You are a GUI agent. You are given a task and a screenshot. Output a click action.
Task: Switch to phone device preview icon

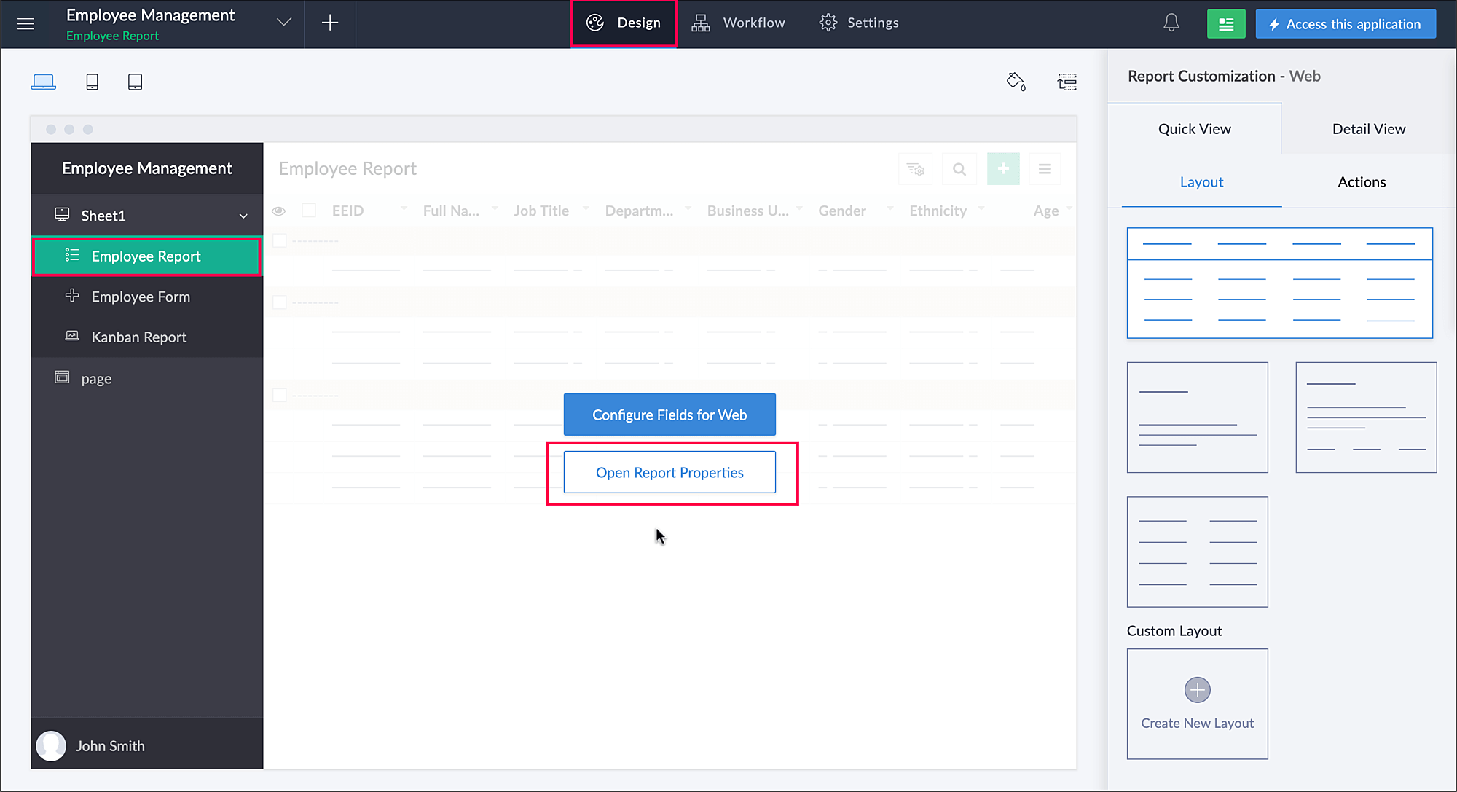(x=92, y=82)
